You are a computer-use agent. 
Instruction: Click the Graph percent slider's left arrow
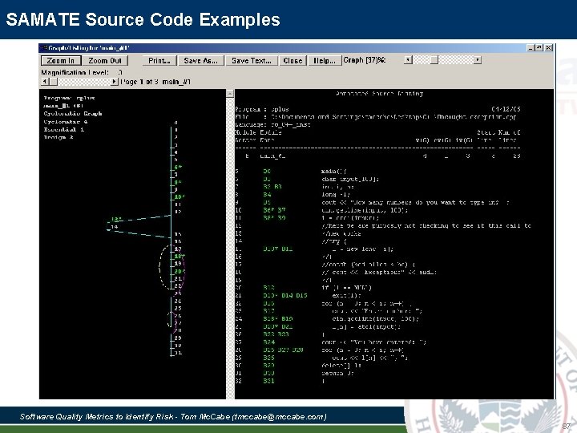[x=408, y=59]
